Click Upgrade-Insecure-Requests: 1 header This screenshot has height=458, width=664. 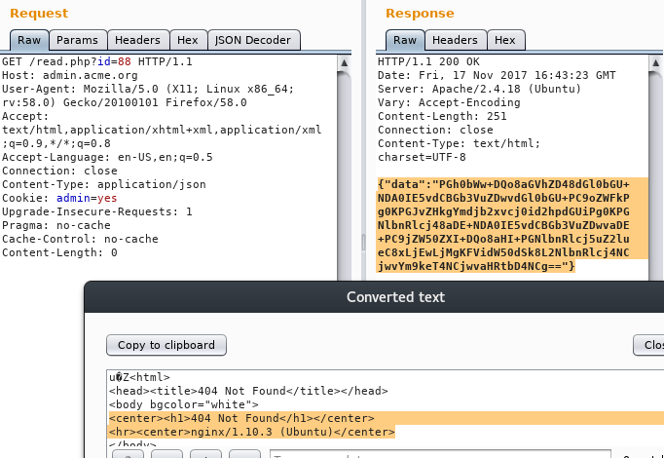[x=97, y=211]
